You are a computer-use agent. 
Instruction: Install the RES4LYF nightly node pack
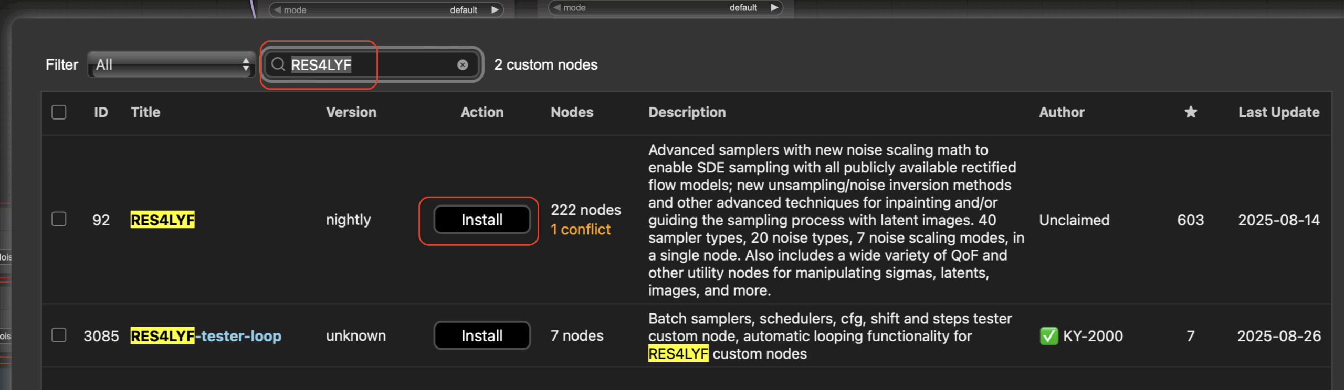coord(481,220)
